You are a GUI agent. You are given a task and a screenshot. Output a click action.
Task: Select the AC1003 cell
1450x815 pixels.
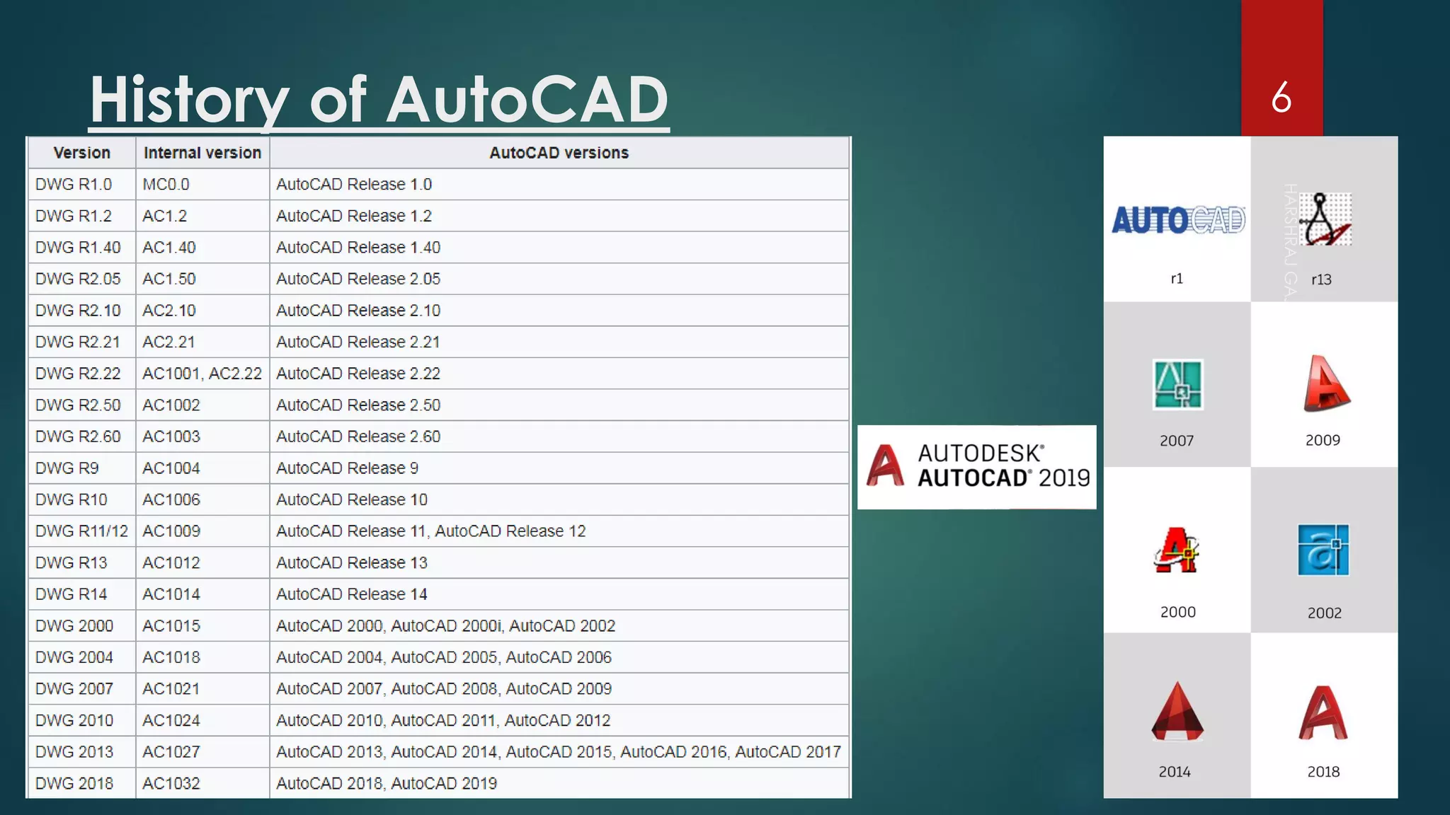(x=202, y=437)
